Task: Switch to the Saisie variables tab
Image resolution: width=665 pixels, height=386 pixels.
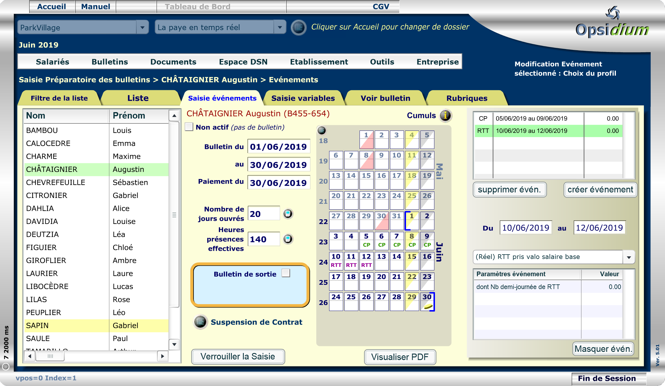Action: pyautogui.click(x=303, y=98)
